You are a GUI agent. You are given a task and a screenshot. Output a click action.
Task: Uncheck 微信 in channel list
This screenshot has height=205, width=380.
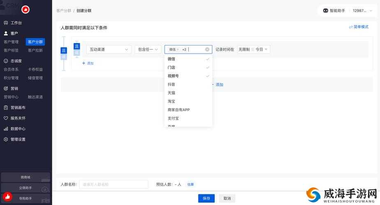(188, 59)
